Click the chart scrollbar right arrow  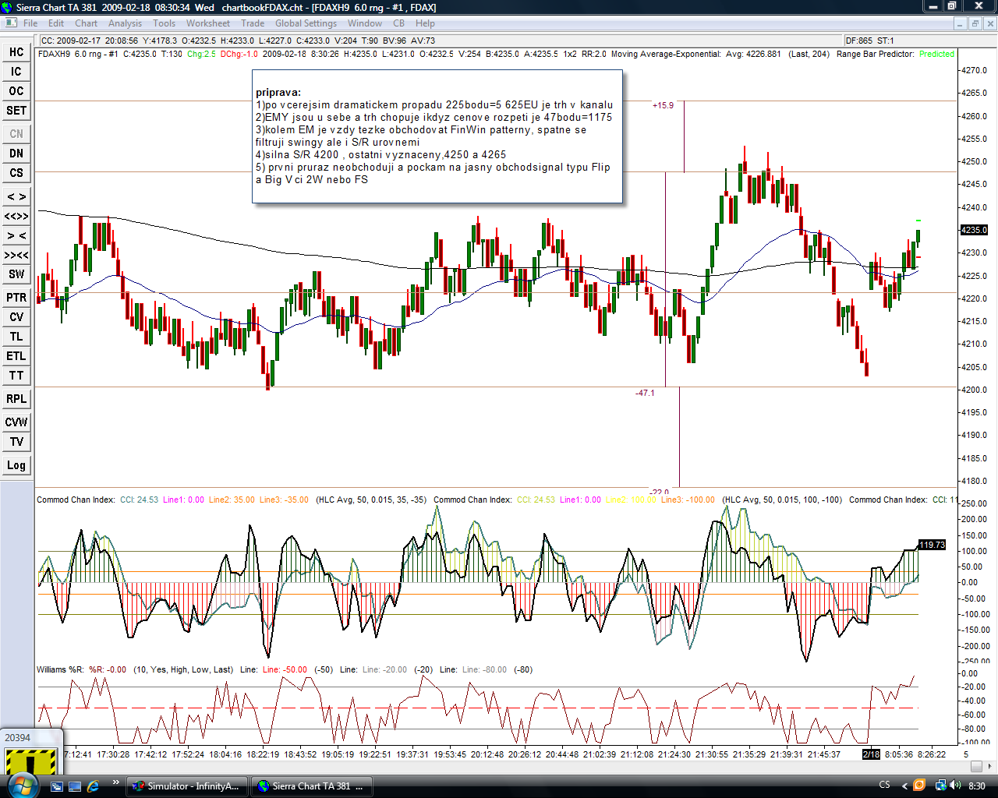point(991,766)
